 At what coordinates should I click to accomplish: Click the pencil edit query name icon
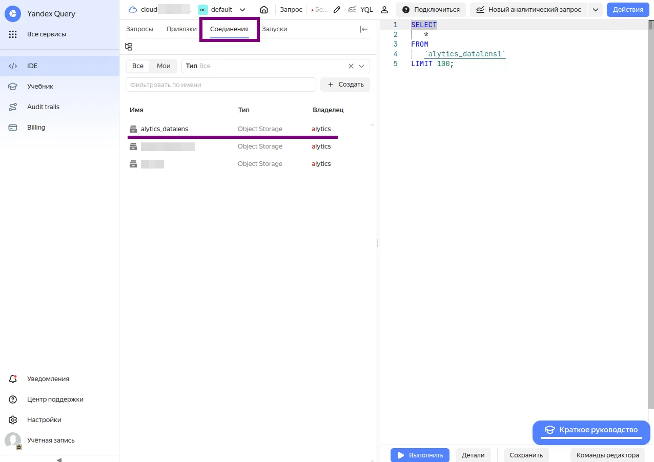337,10
